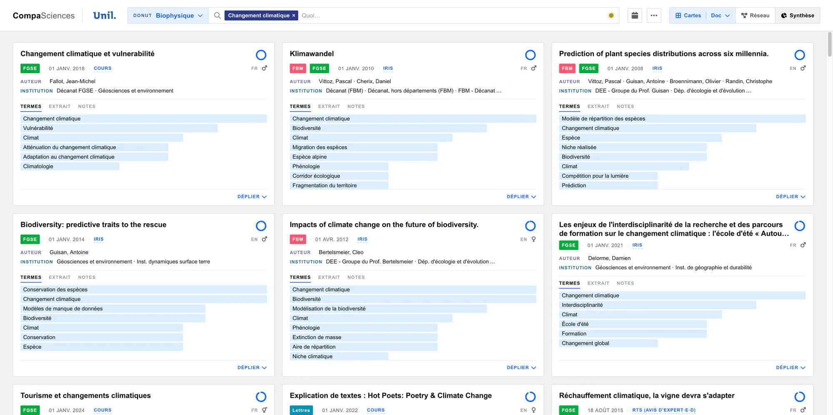833x415 pixels.
Task: Click RTS (AVIS D'EXPERT·E·D) link
Action: 664,410
